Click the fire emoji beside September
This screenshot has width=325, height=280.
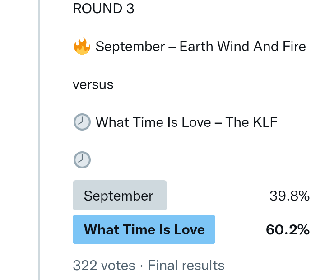click(x=82, y=47)
